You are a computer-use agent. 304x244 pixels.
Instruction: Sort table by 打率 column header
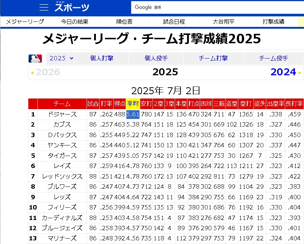tap(106, 104)
